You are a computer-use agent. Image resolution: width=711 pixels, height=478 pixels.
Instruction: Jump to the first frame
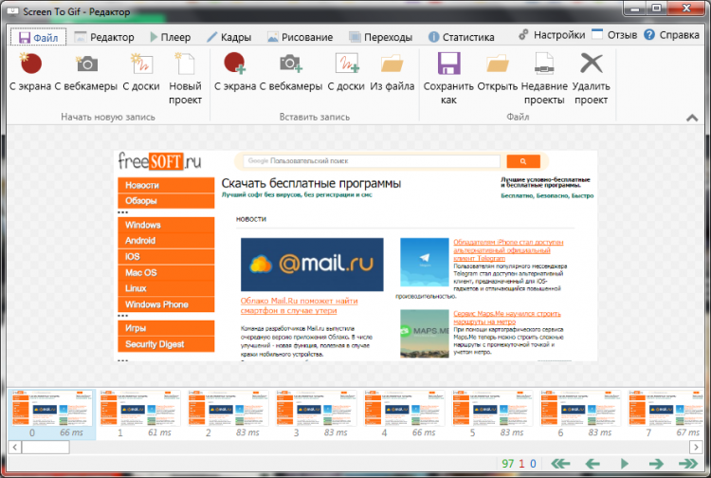point(560,464)
